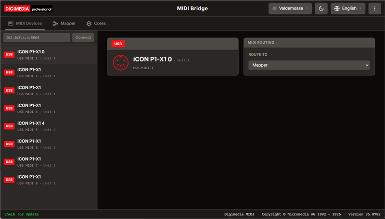Switch to the Cores tab
This screenshot has width=385, height=219.
tap(96, 24)
